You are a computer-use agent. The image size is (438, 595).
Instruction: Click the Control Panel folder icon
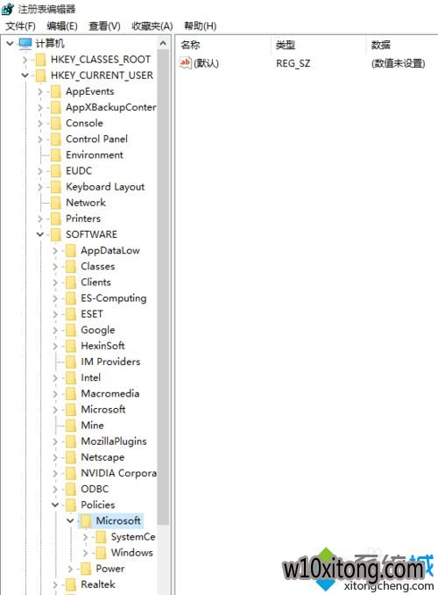(56, 140)
